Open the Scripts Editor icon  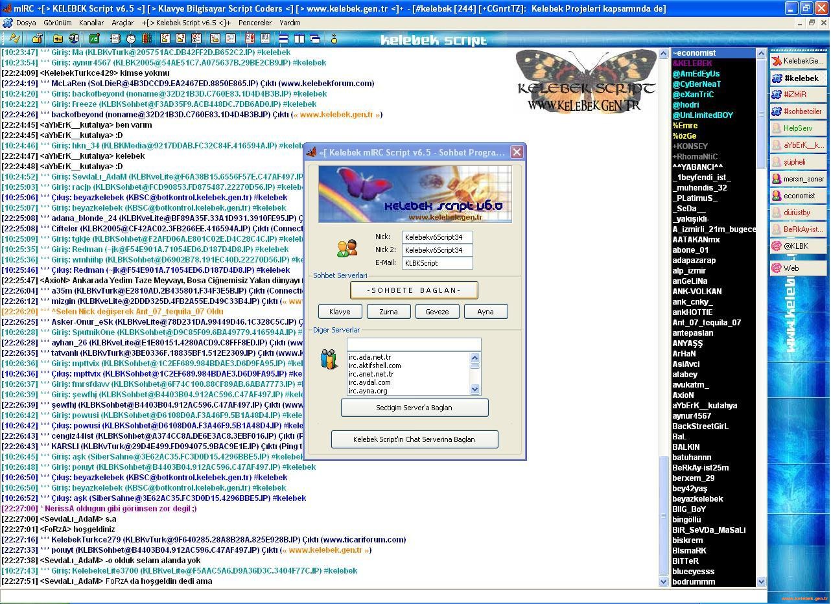pos(95,39)
